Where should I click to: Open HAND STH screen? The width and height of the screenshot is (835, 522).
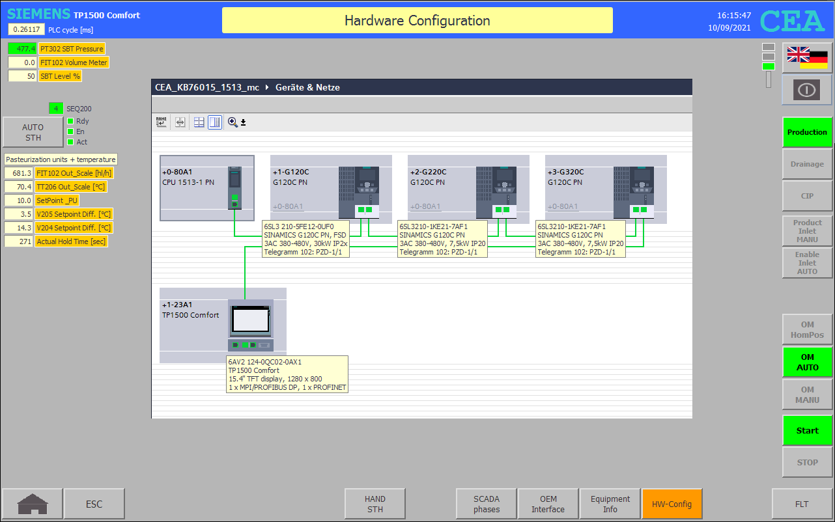(375, 504)
